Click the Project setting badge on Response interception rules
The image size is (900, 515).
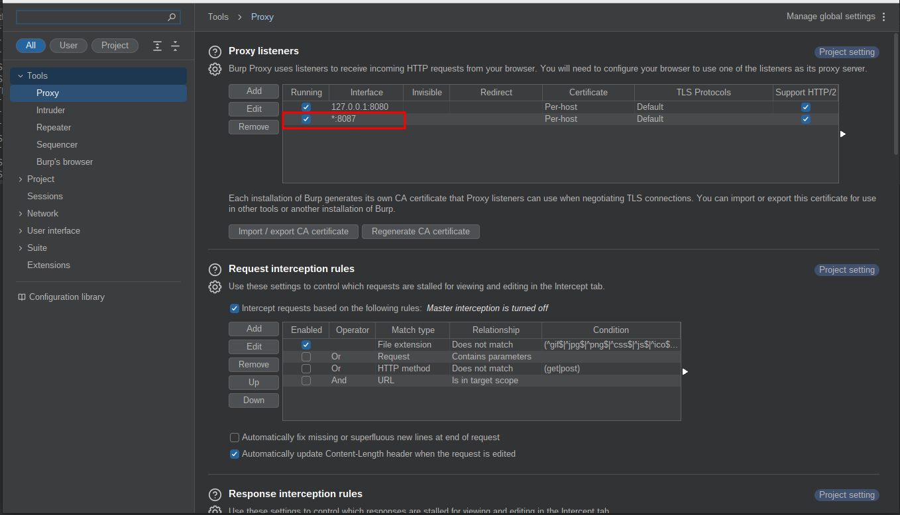coord(847,495)
